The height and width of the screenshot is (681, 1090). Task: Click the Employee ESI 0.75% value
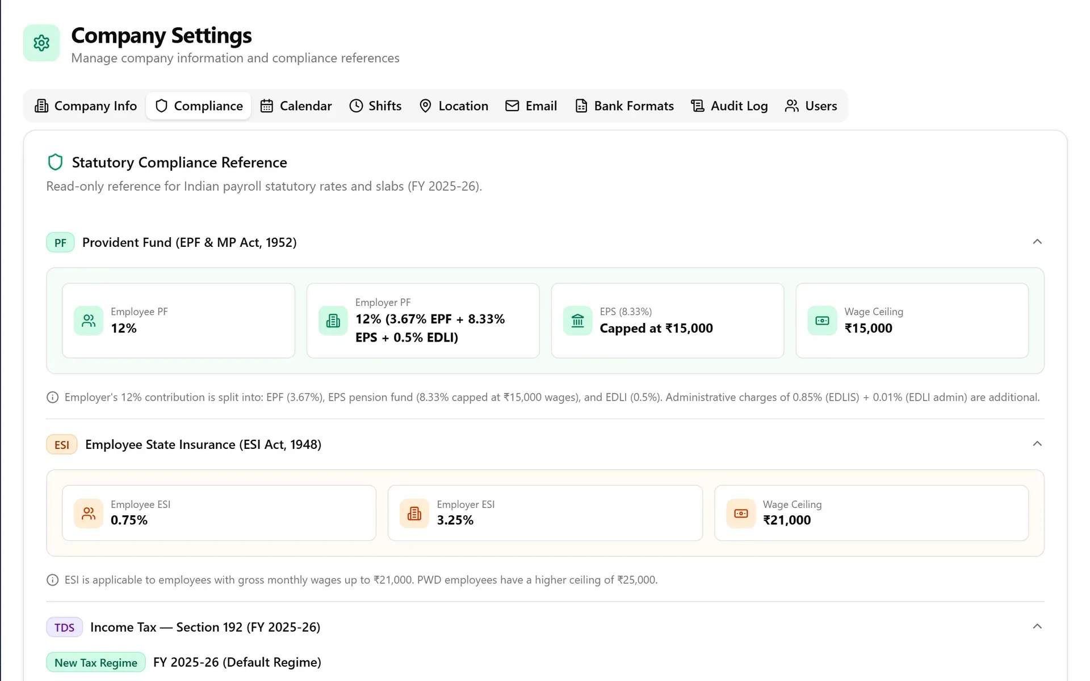pyautogui.click(x=129, y=520)
